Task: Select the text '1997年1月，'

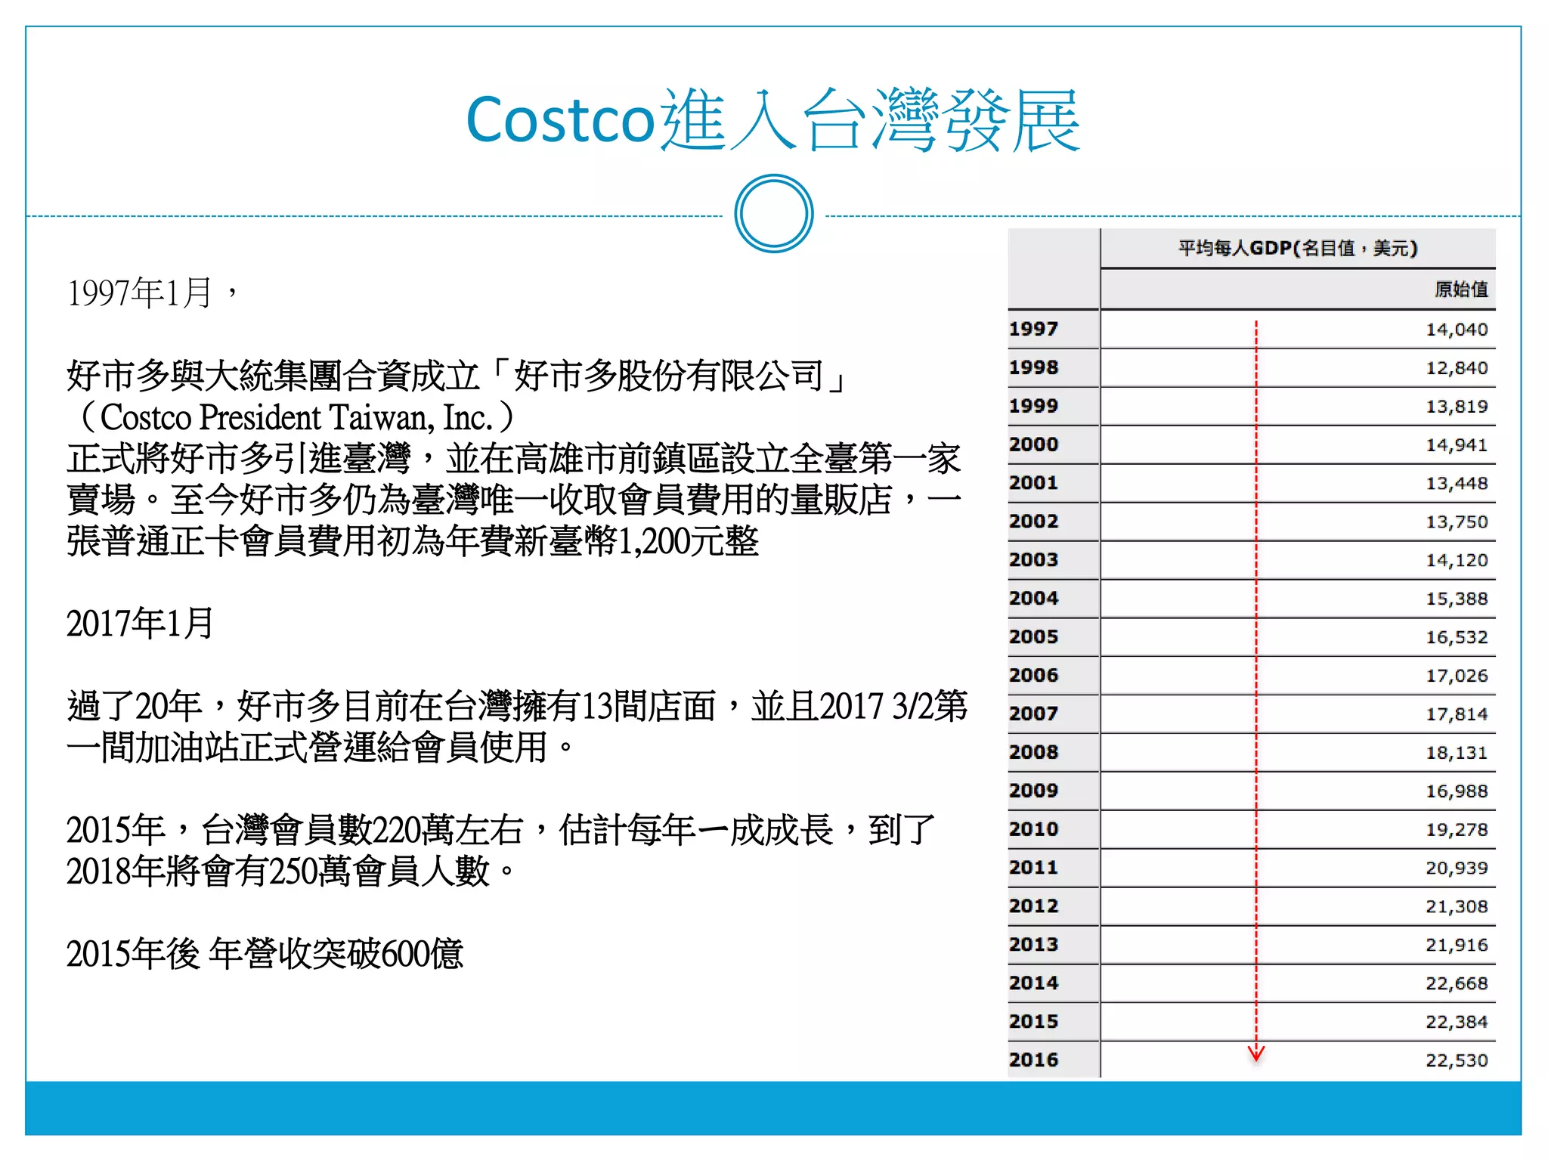Action: pyautogui.click(x=153, y=293)
